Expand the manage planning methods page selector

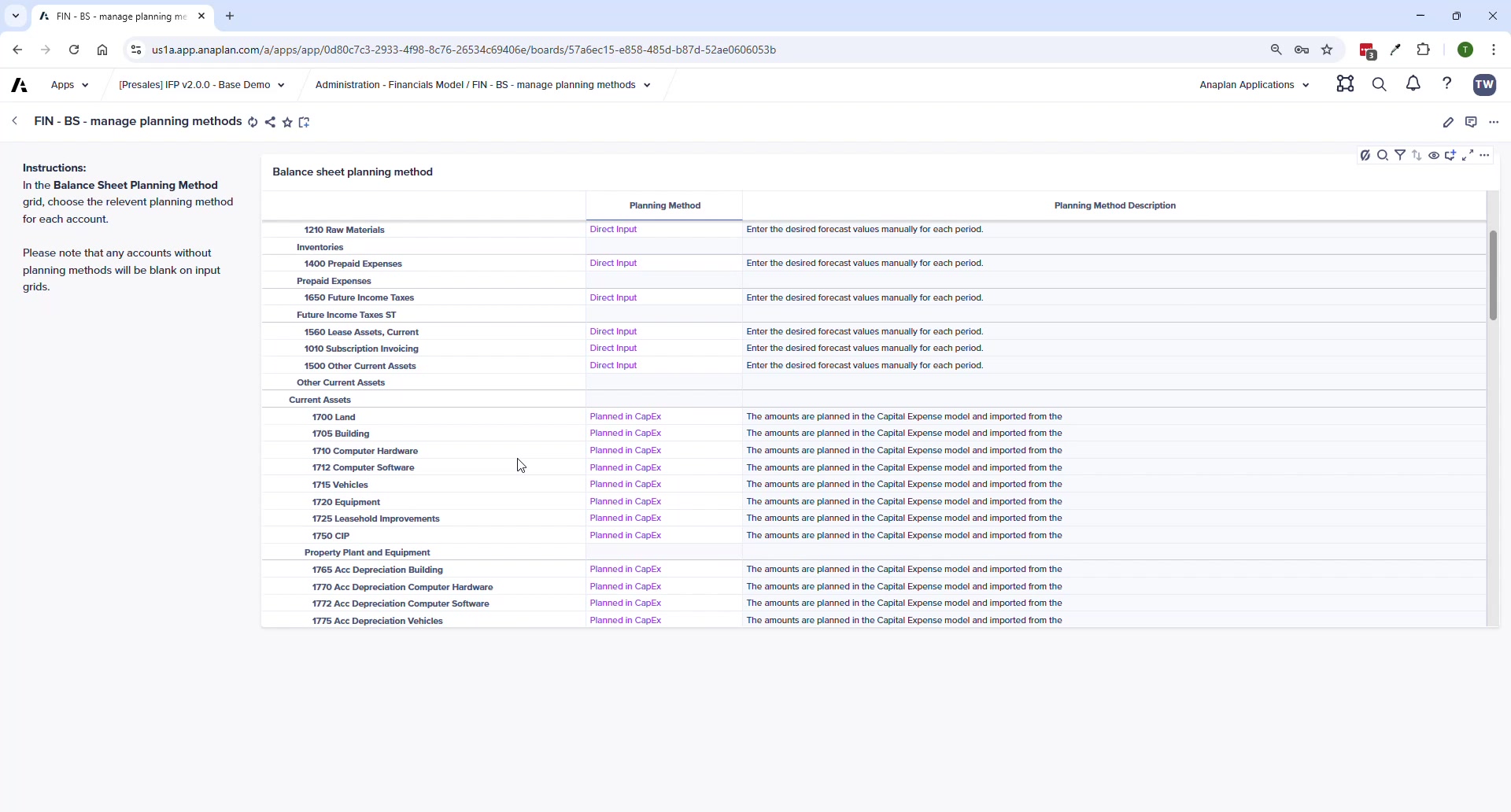click(x=647, y=84)
